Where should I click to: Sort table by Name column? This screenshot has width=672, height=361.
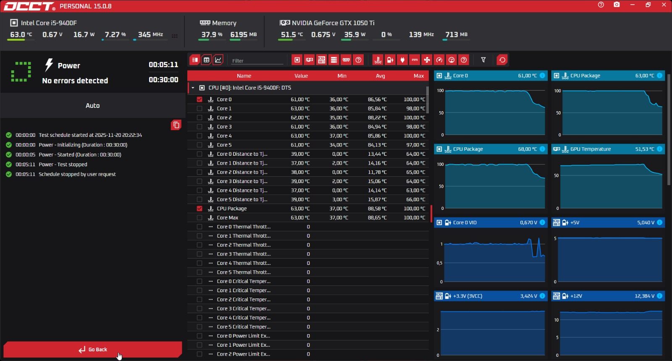point(244,76)
